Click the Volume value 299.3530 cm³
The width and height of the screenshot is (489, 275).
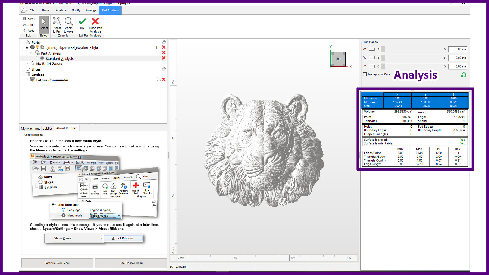tap(403, 112)
